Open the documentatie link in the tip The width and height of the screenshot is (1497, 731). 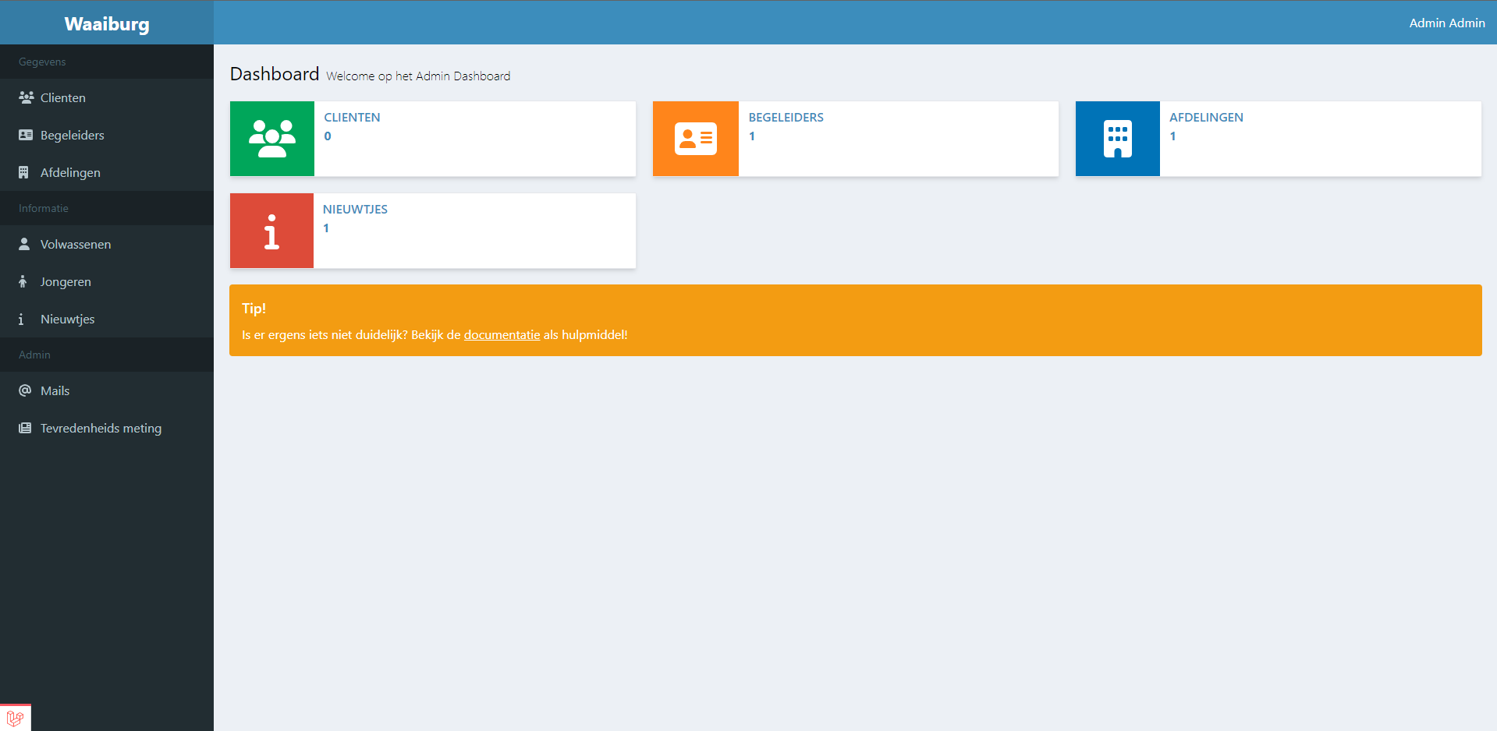[x=502, y=334]
